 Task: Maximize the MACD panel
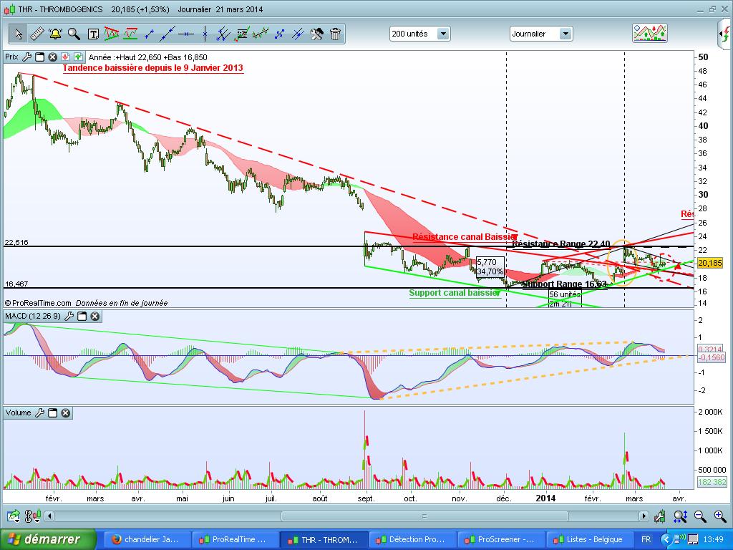[82, 317]
